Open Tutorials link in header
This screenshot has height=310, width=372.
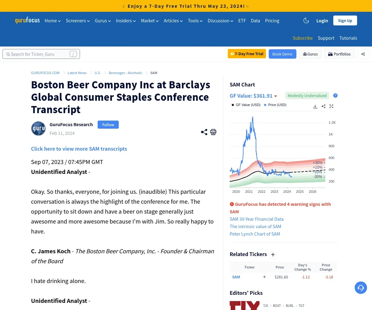click(x=348, y=38)
